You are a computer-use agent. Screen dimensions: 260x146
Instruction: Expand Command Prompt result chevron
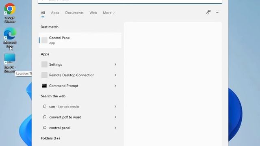[115, 86]
